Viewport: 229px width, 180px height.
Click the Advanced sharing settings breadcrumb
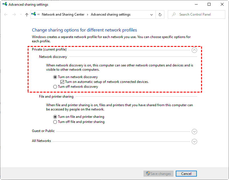[111, 14]
